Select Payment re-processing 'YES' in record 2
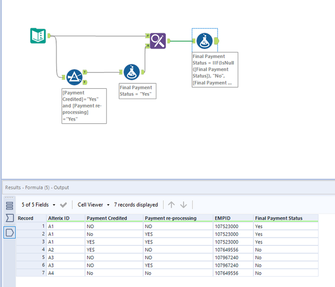Screen dimensions: 335x287 pos(178,234)
